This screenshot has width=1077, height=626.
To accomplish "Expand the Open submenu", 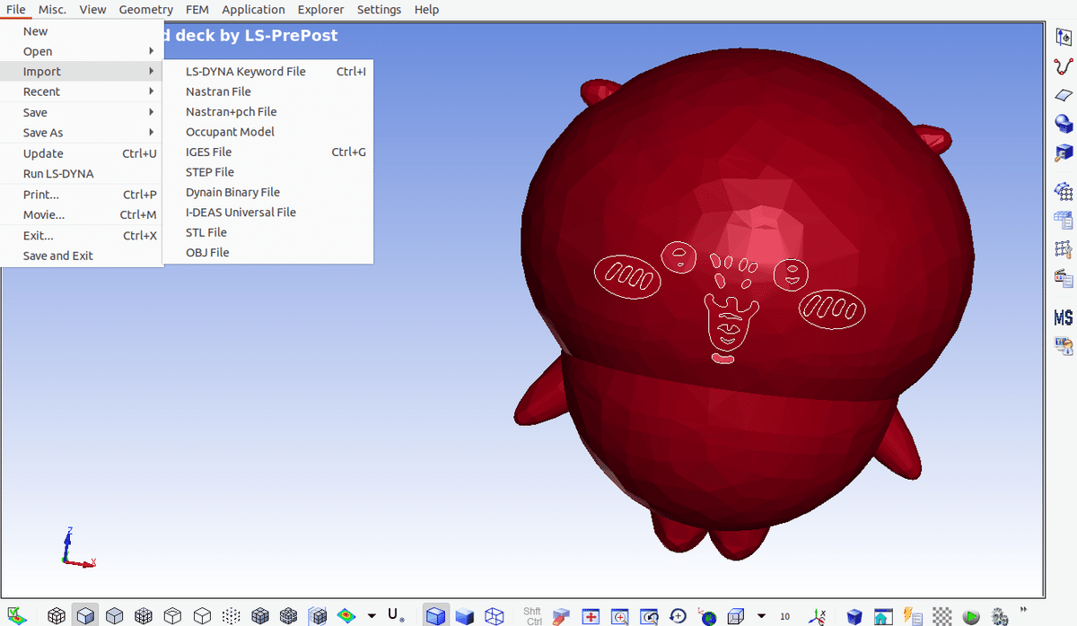I will 82,51.
